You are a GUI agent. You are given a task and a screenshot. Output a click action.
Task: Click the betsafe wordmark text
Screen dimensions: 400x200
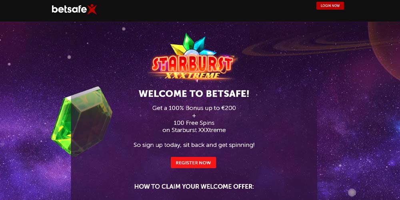(69, 10)
